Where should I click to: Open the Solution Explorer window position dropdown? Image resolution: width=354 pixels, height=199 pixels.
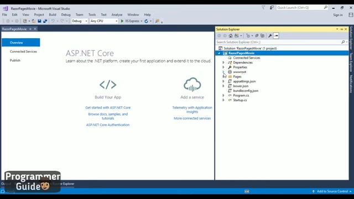pyautogui.click(x=337, y=29)
